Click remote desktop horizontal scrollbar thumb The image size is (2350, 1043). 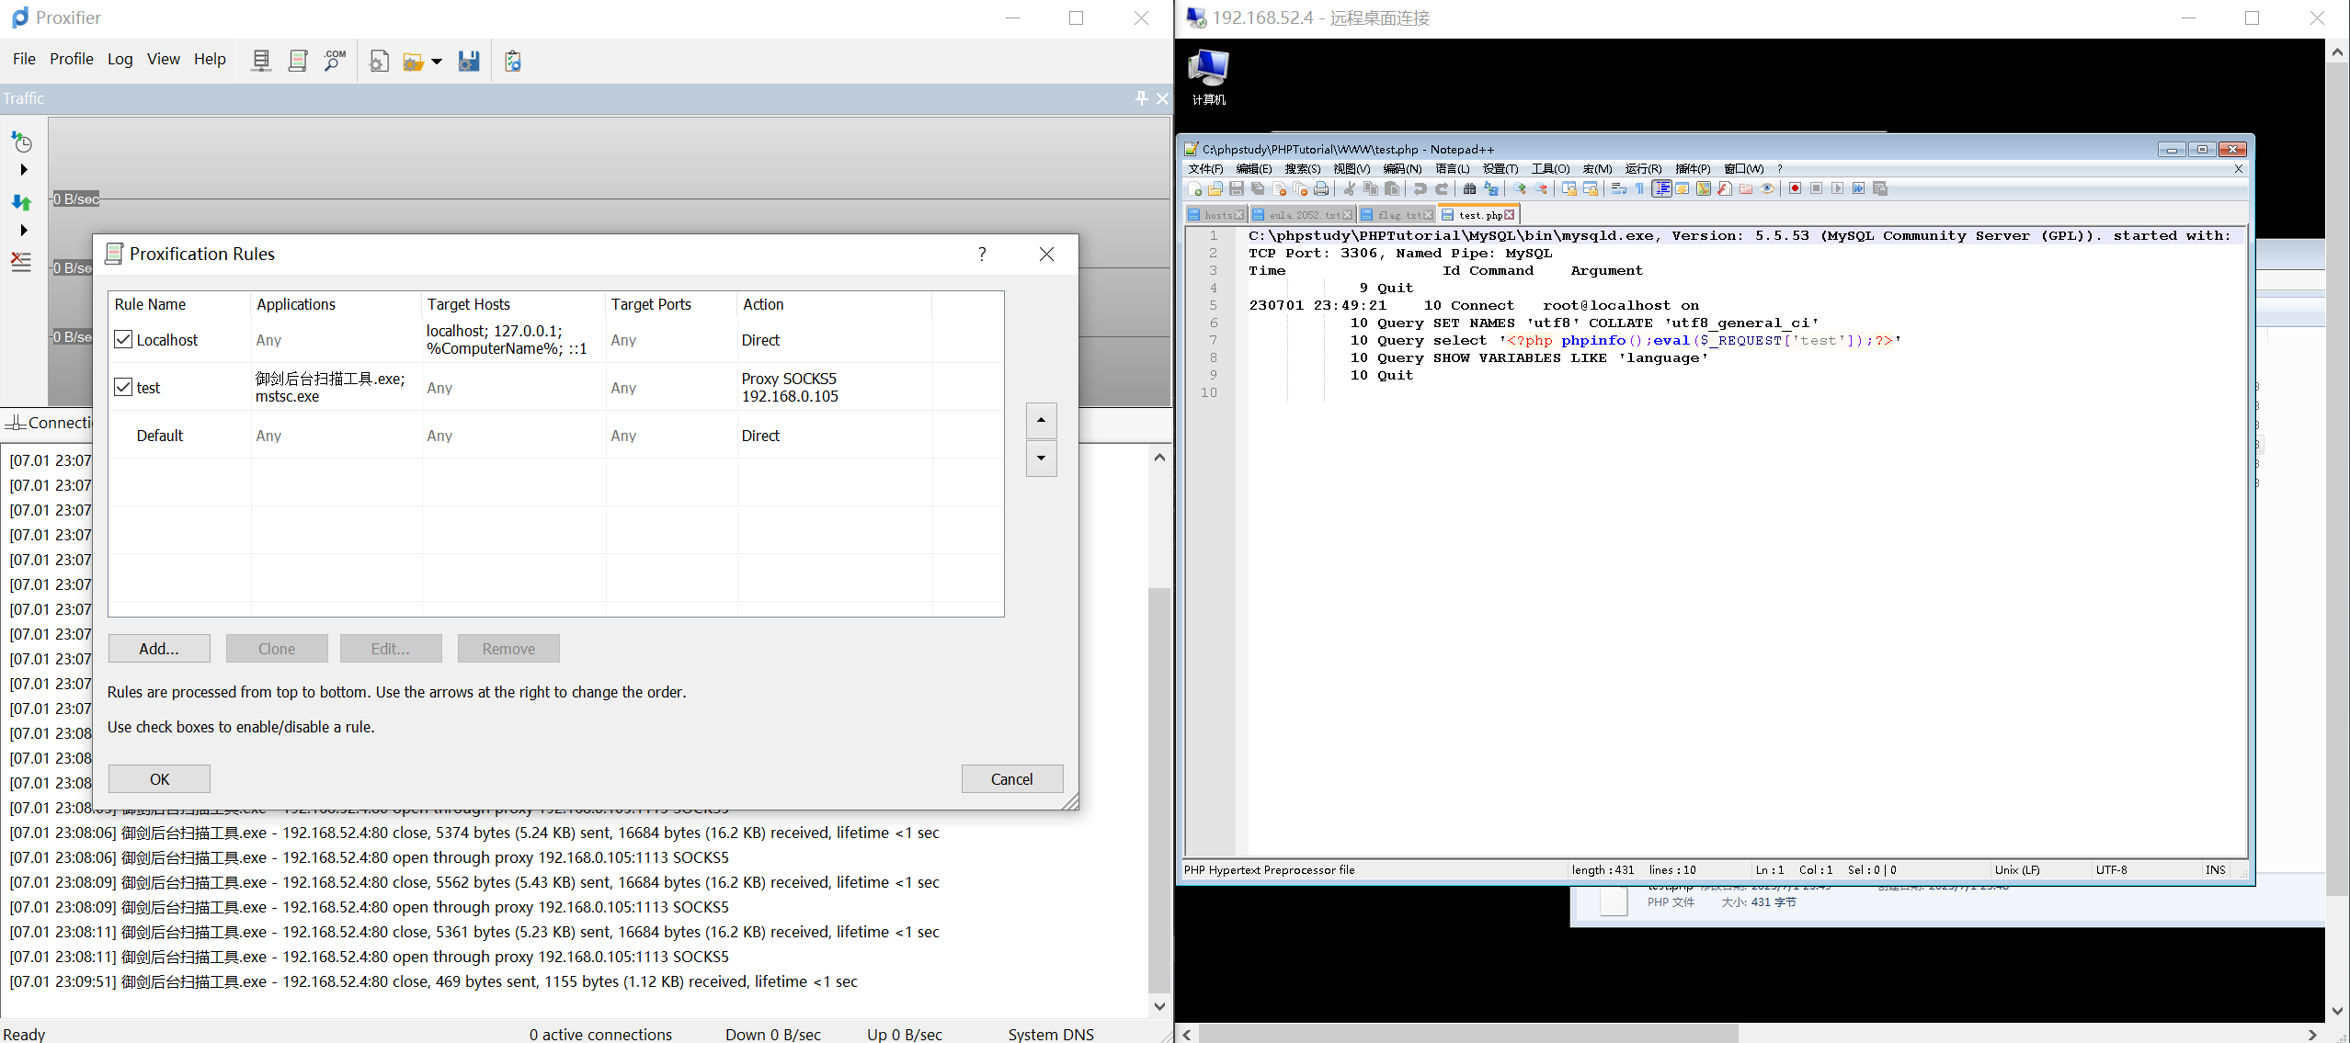(1468, 1035)
